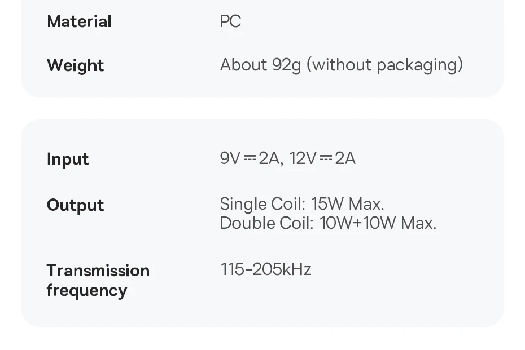Click the "Double Coil:" text
The height and width of the screenshot is (350, 525).
coord(266,223)
